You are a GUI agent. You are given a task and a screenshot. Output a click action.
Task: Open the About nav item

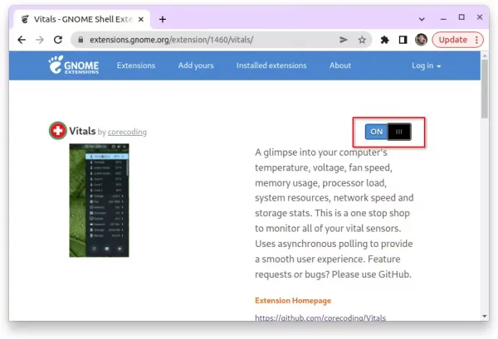[x=340, y=65]
